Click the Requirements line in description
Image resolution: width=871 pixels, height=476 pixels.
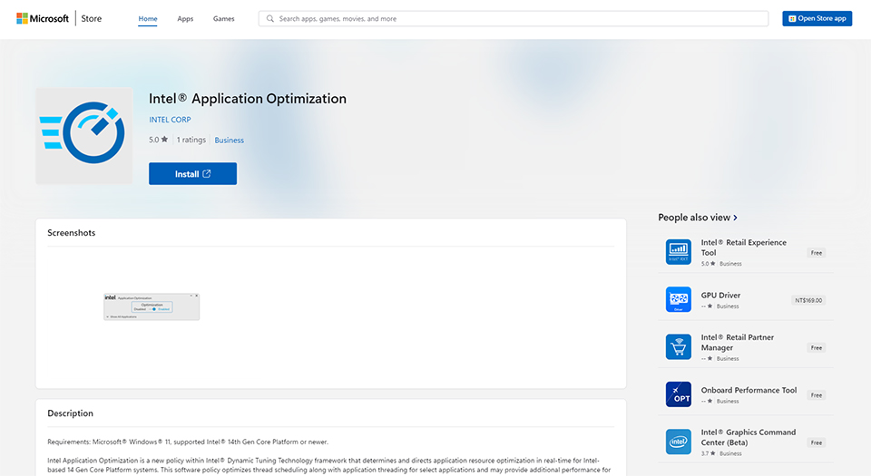[188, 442]
